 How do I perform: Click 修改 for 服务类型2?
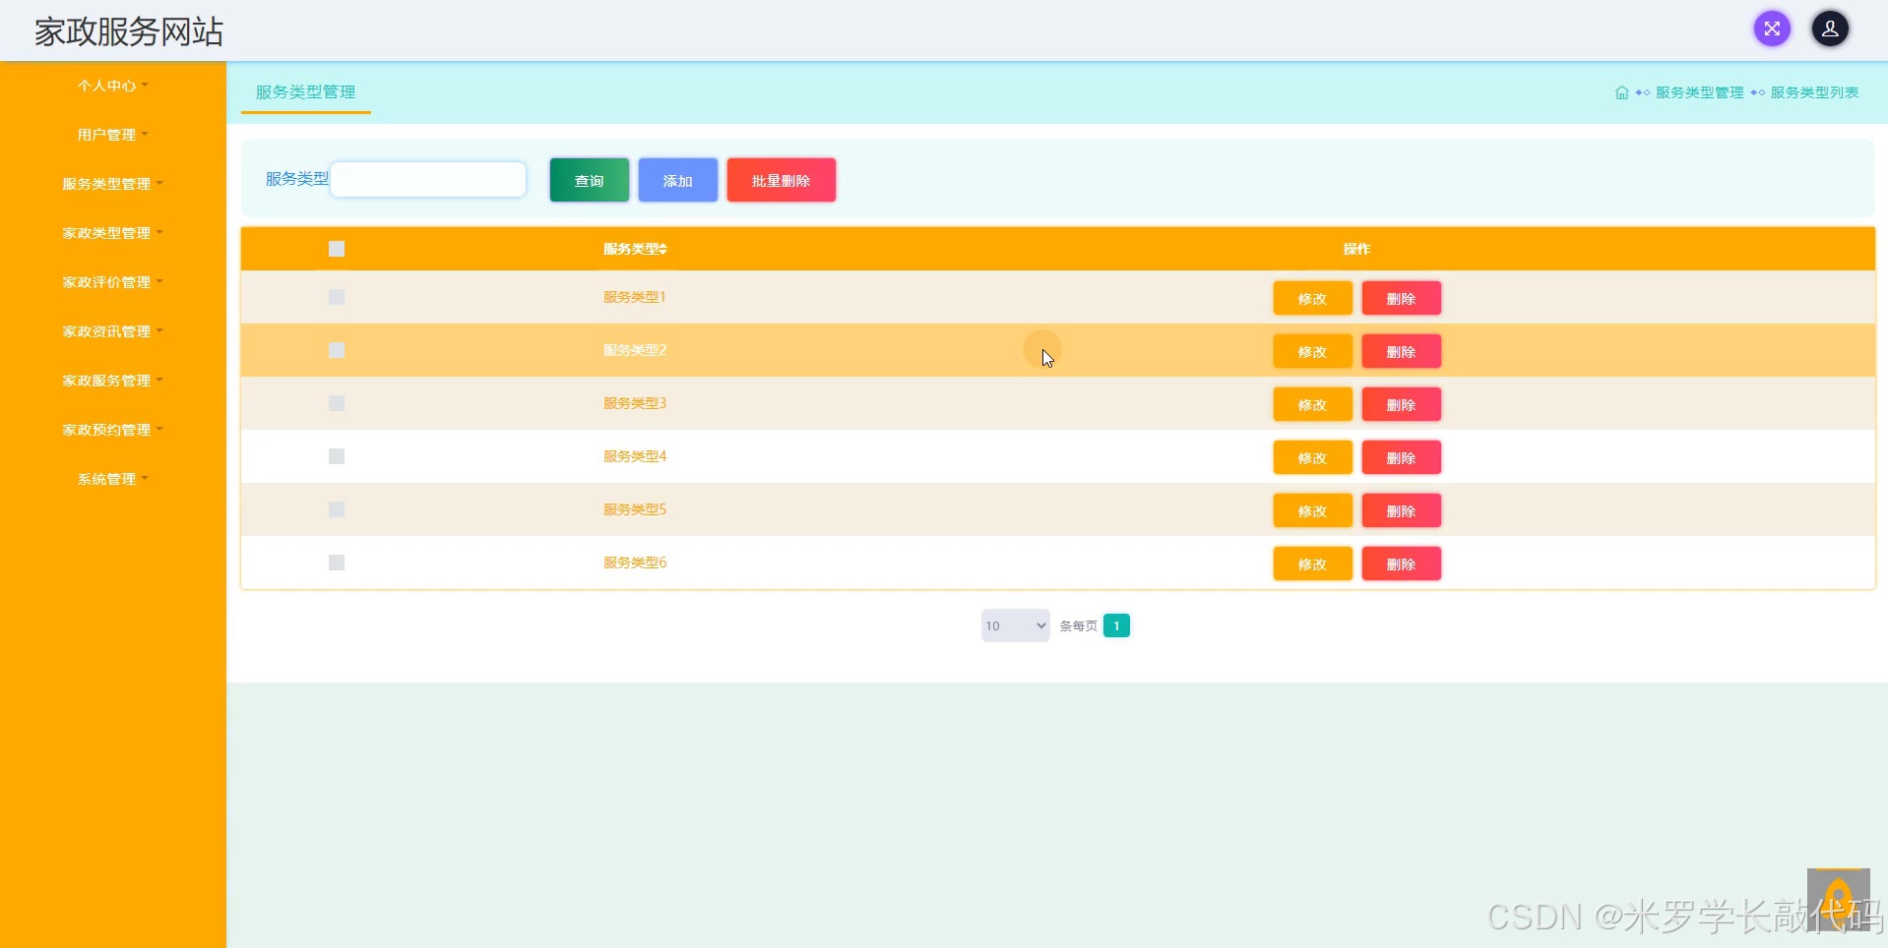coord(1312,351)
